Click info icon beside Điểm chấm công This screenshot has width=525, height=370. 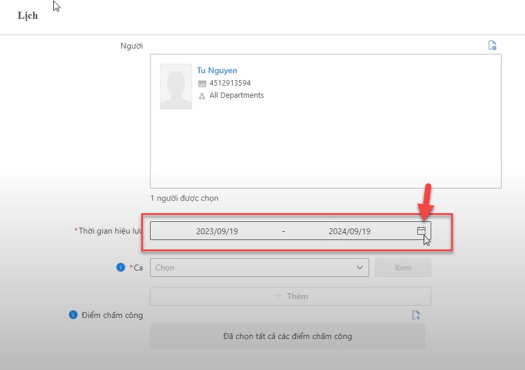point(73,315)
